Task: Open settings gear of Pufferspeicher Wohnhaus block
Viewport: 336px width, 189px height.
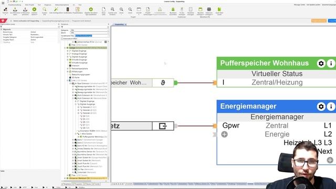Action: click(x=321, y=64)
